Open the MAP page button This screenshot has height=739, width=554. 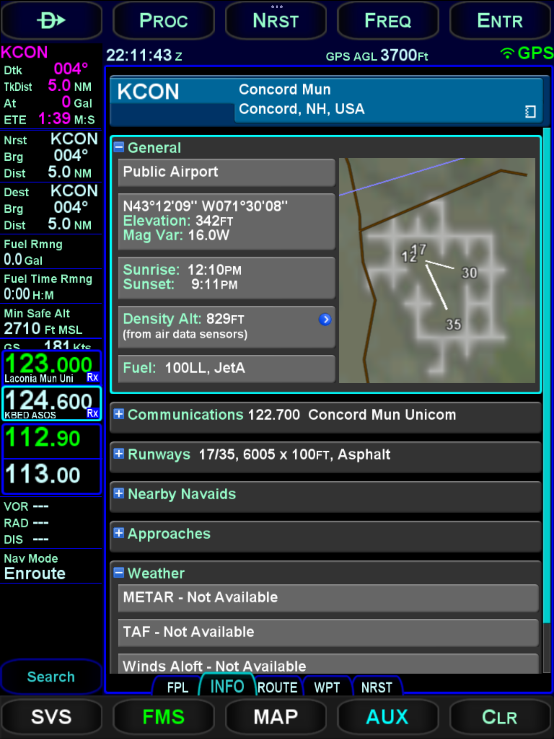coord(276,717)
